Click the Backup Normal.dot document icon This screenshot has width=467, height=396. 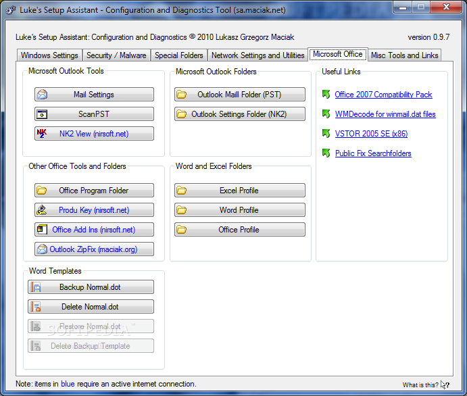(36, 287)
